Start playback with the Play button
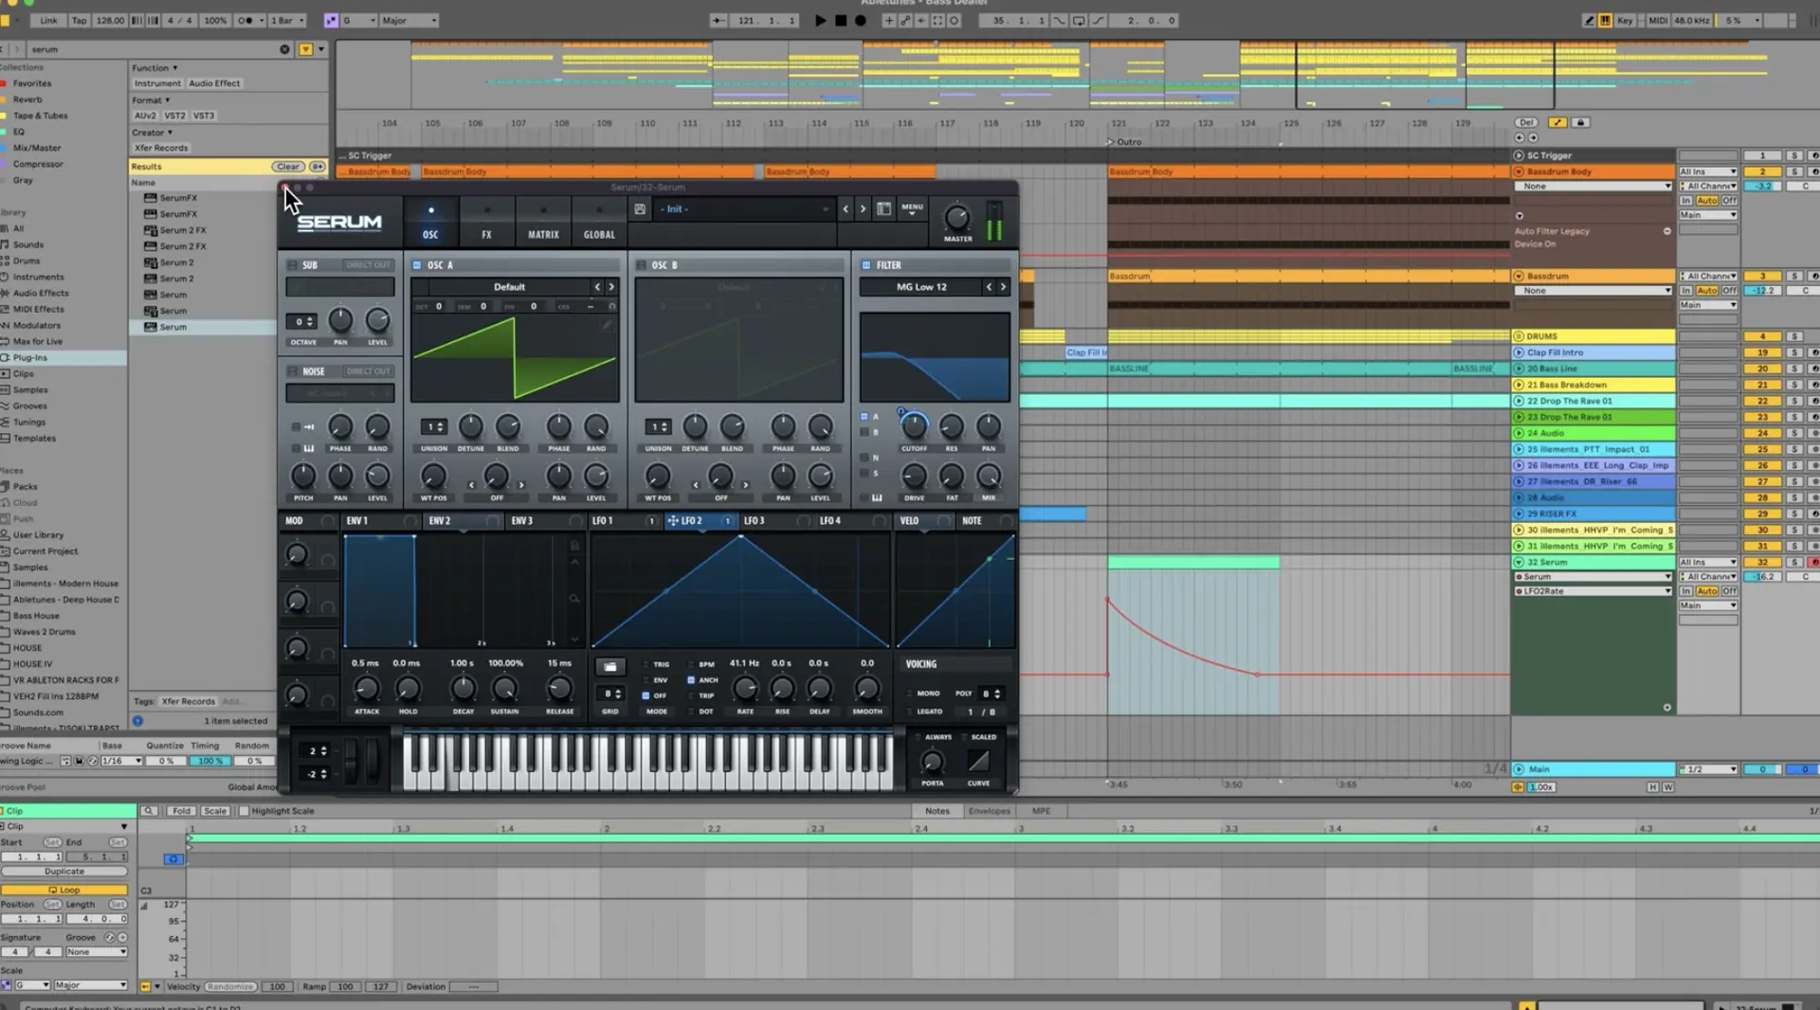1820x1010 pixels. 821,20
